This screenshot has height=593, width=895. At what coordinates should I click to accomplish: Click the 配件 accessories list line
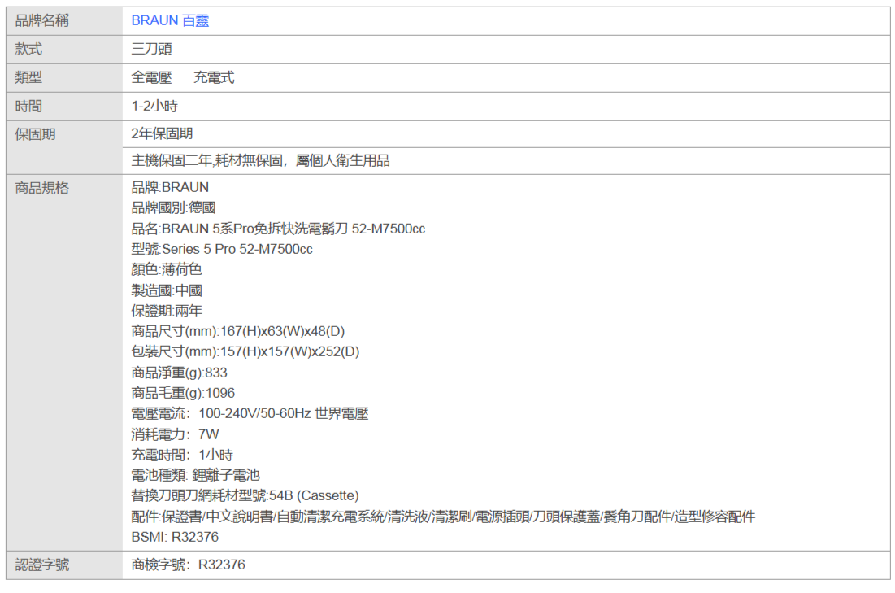(443, 517)
